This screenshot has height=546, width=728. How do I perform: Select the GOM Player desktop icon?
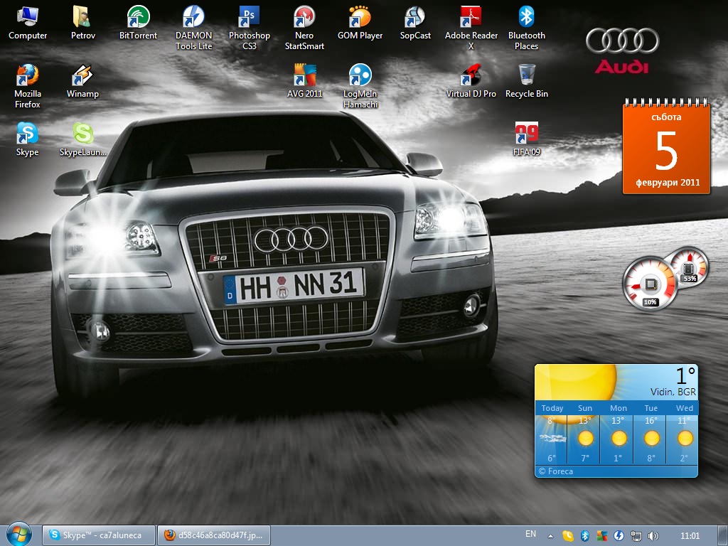point(360,23)
